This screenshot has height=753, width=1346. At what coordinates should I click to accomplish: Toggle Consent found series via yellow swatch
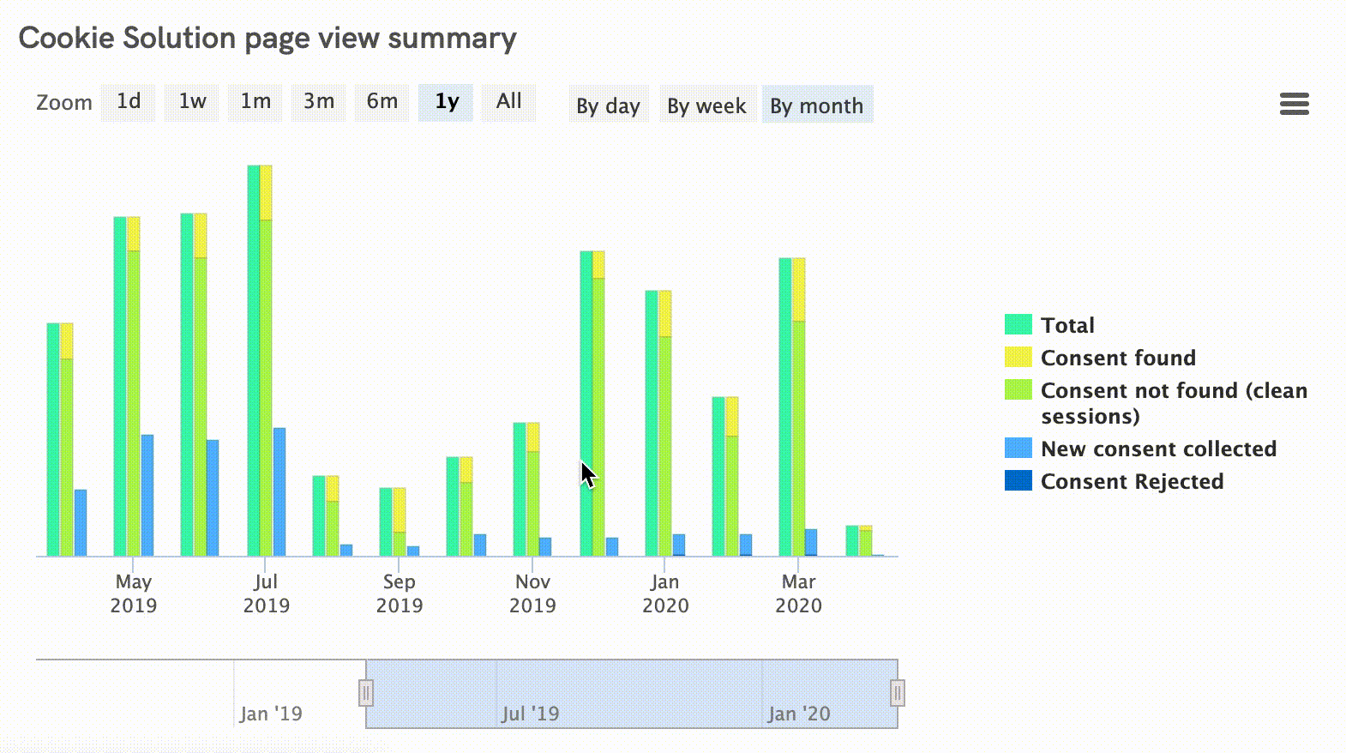(1018, 357)
